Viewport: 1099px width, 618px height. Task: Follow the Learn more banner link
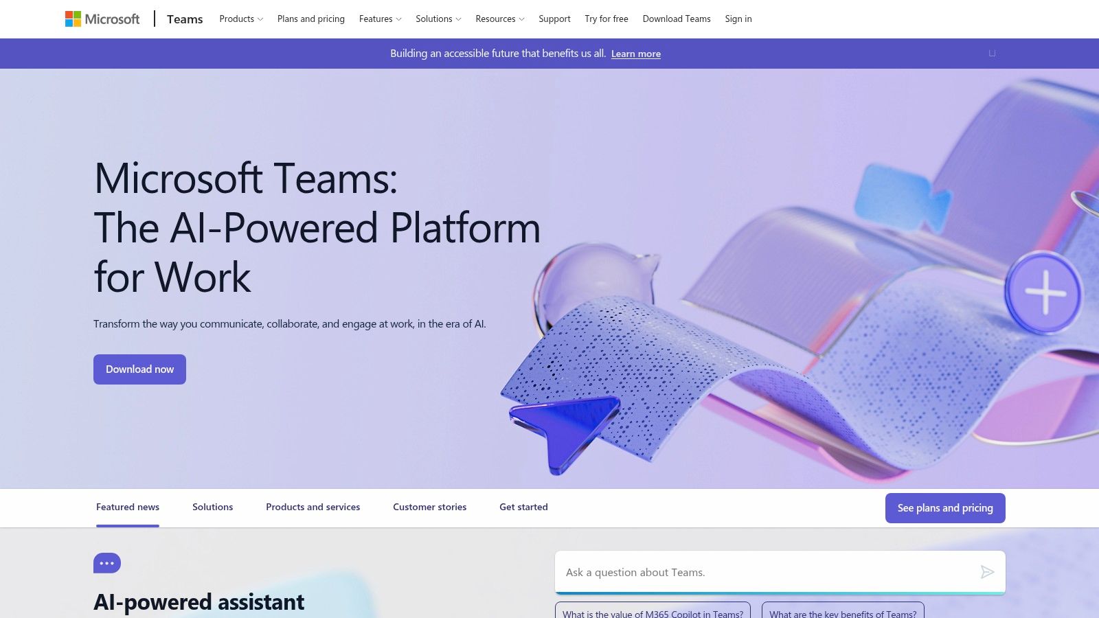pyautogui.click(x=636, y=54)
